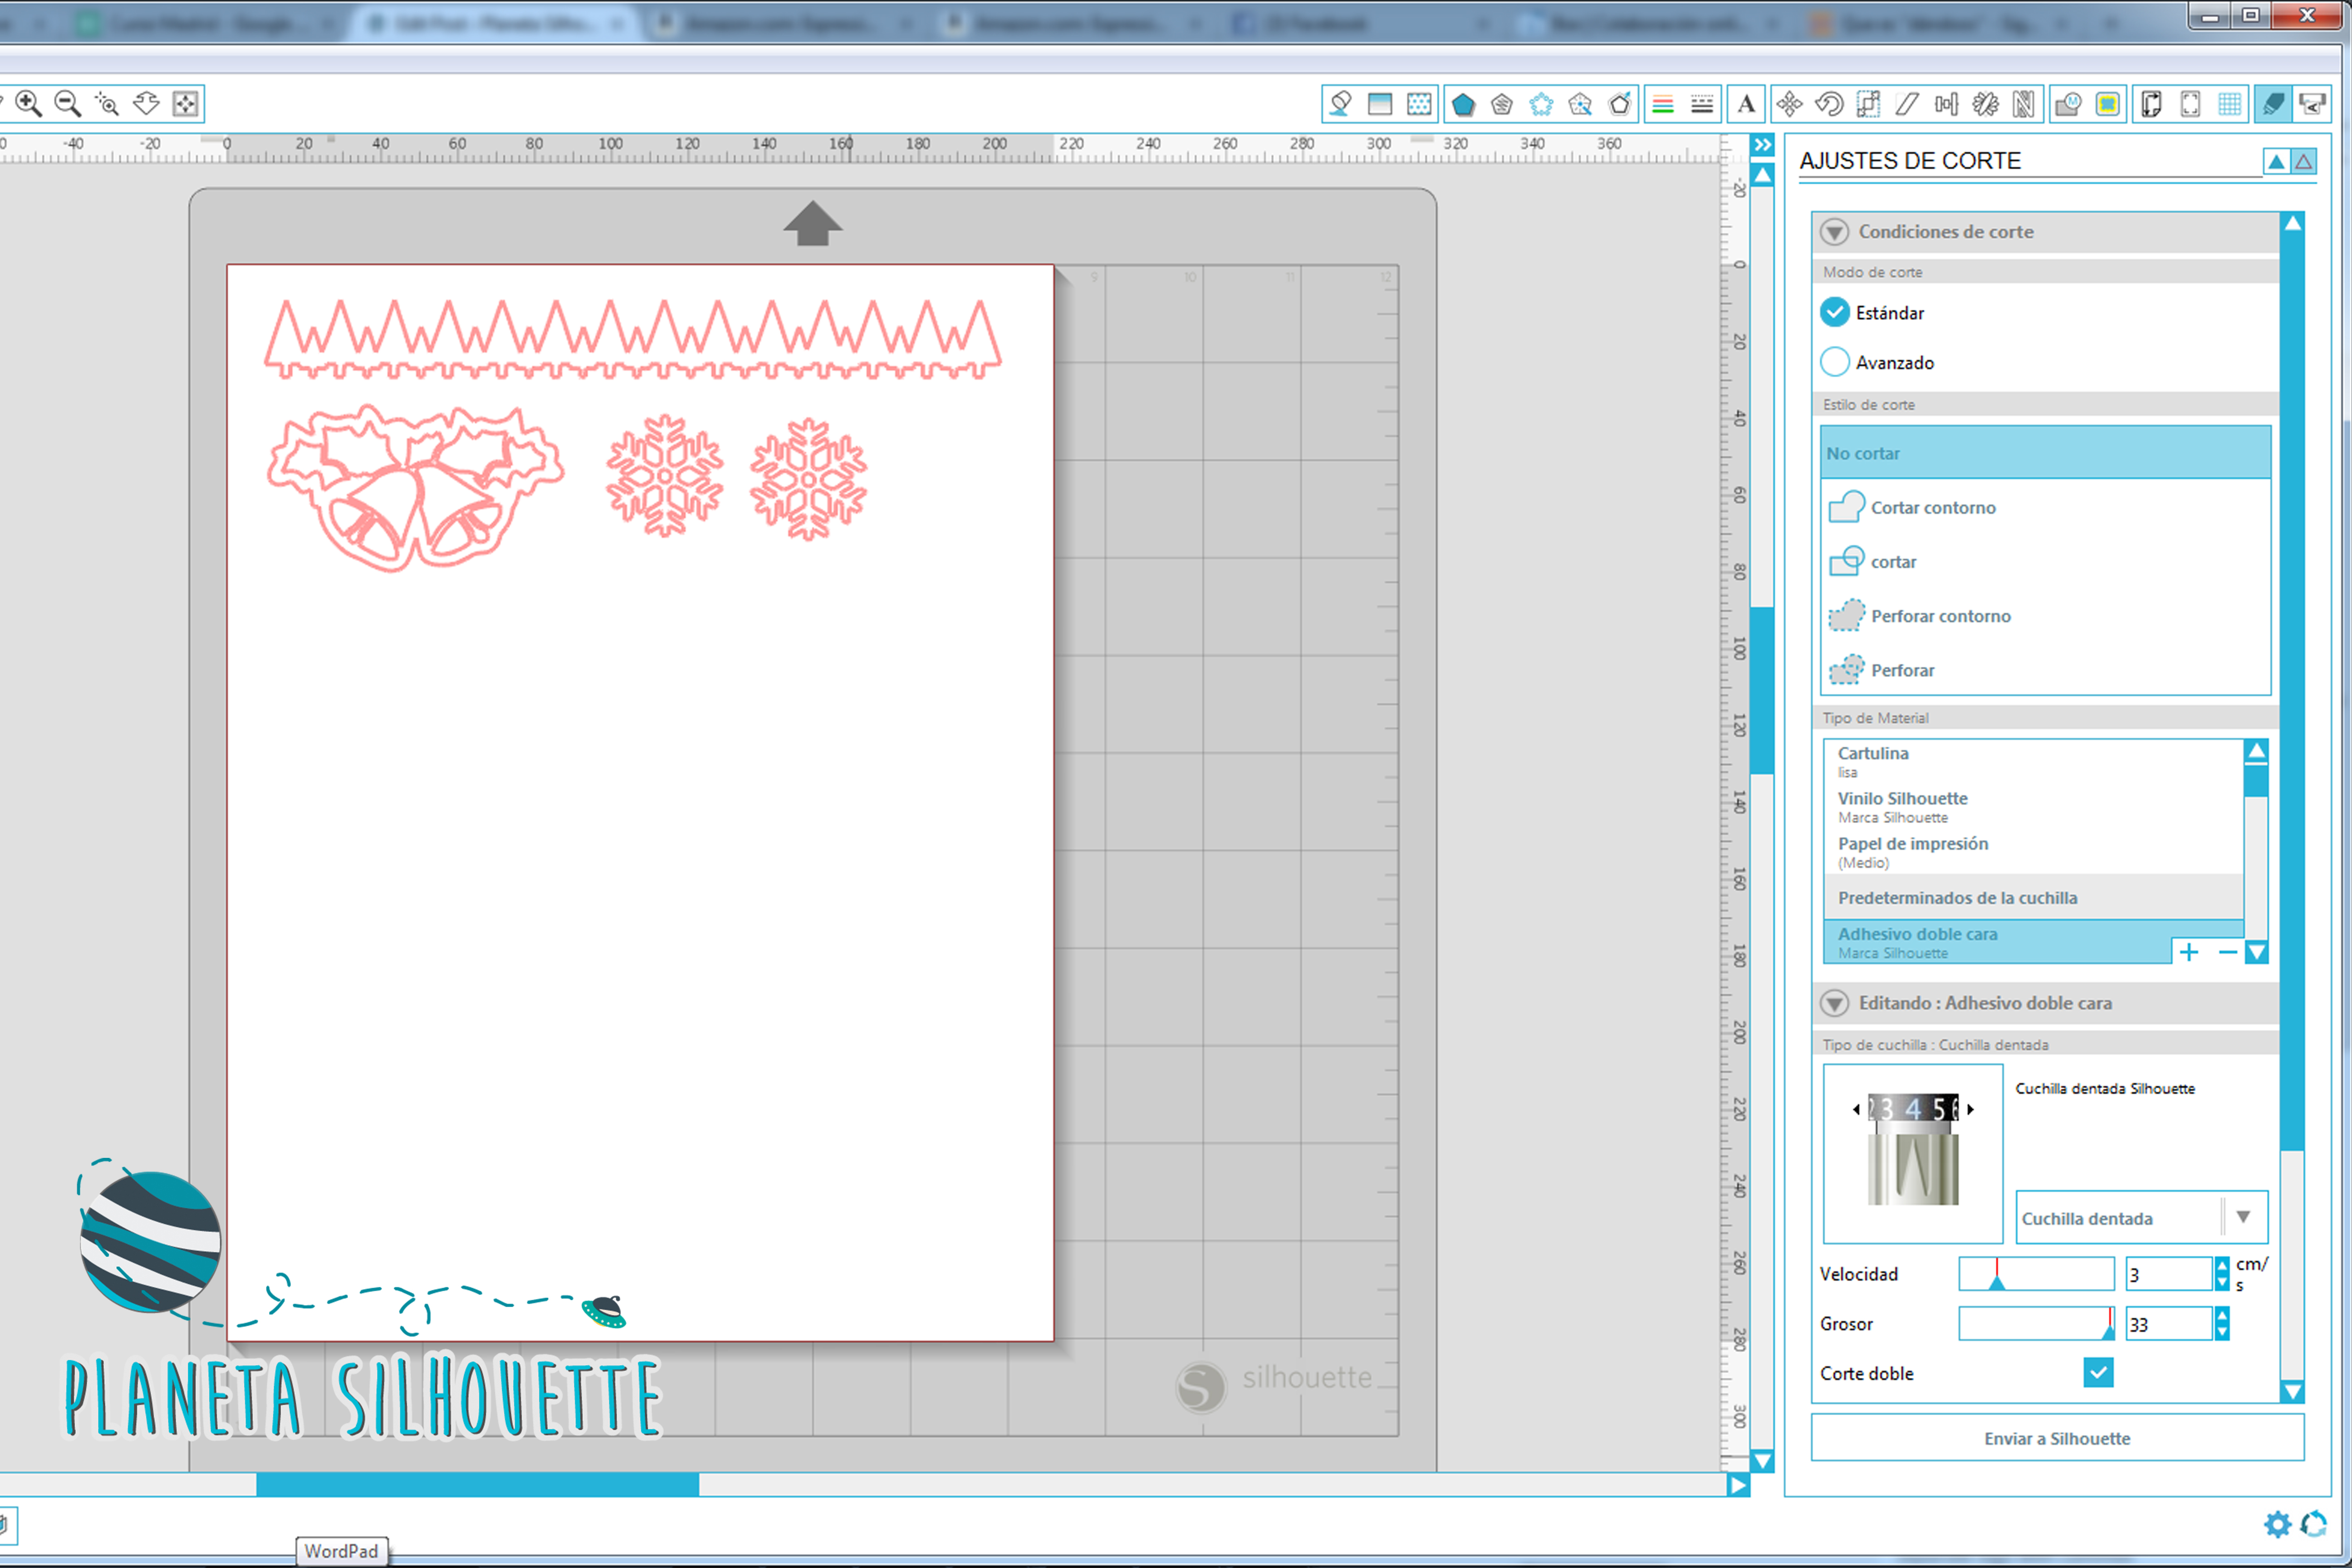Select the Avanzado cut mode
This screenshot has width=2352, height=1568.
pos(1835,362)
